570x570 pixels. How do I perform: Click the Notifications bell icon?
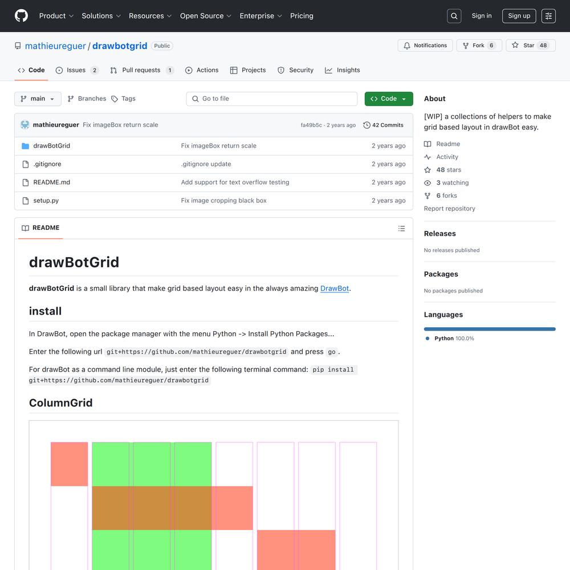(407, 46)
